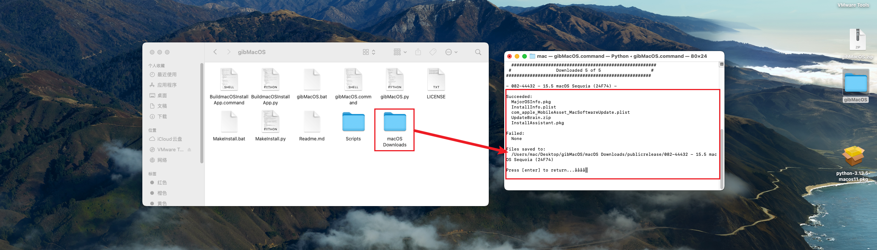Open Finder search
The width and height of the screenshot is (877, 250).
point(478,52)
